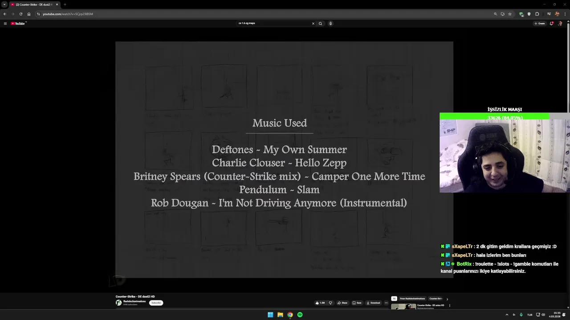Viewport: 570px width, 320px height.
Task: Open the YouTube notifications bell
Action: 551,24
